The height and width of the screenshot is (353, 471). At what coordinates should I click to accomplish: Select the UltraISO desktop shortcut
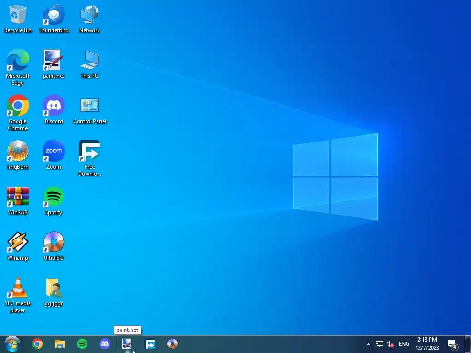(54, 246)
